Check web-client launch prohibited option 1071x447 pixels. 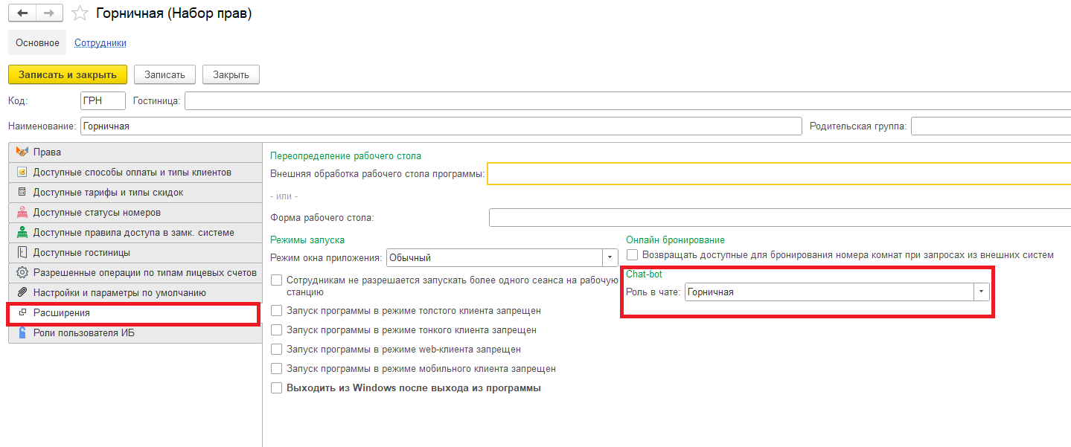click(x=277, y=349)
